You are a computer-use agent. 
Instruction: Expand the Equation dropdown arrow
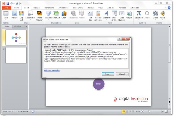tap(139, 20)
